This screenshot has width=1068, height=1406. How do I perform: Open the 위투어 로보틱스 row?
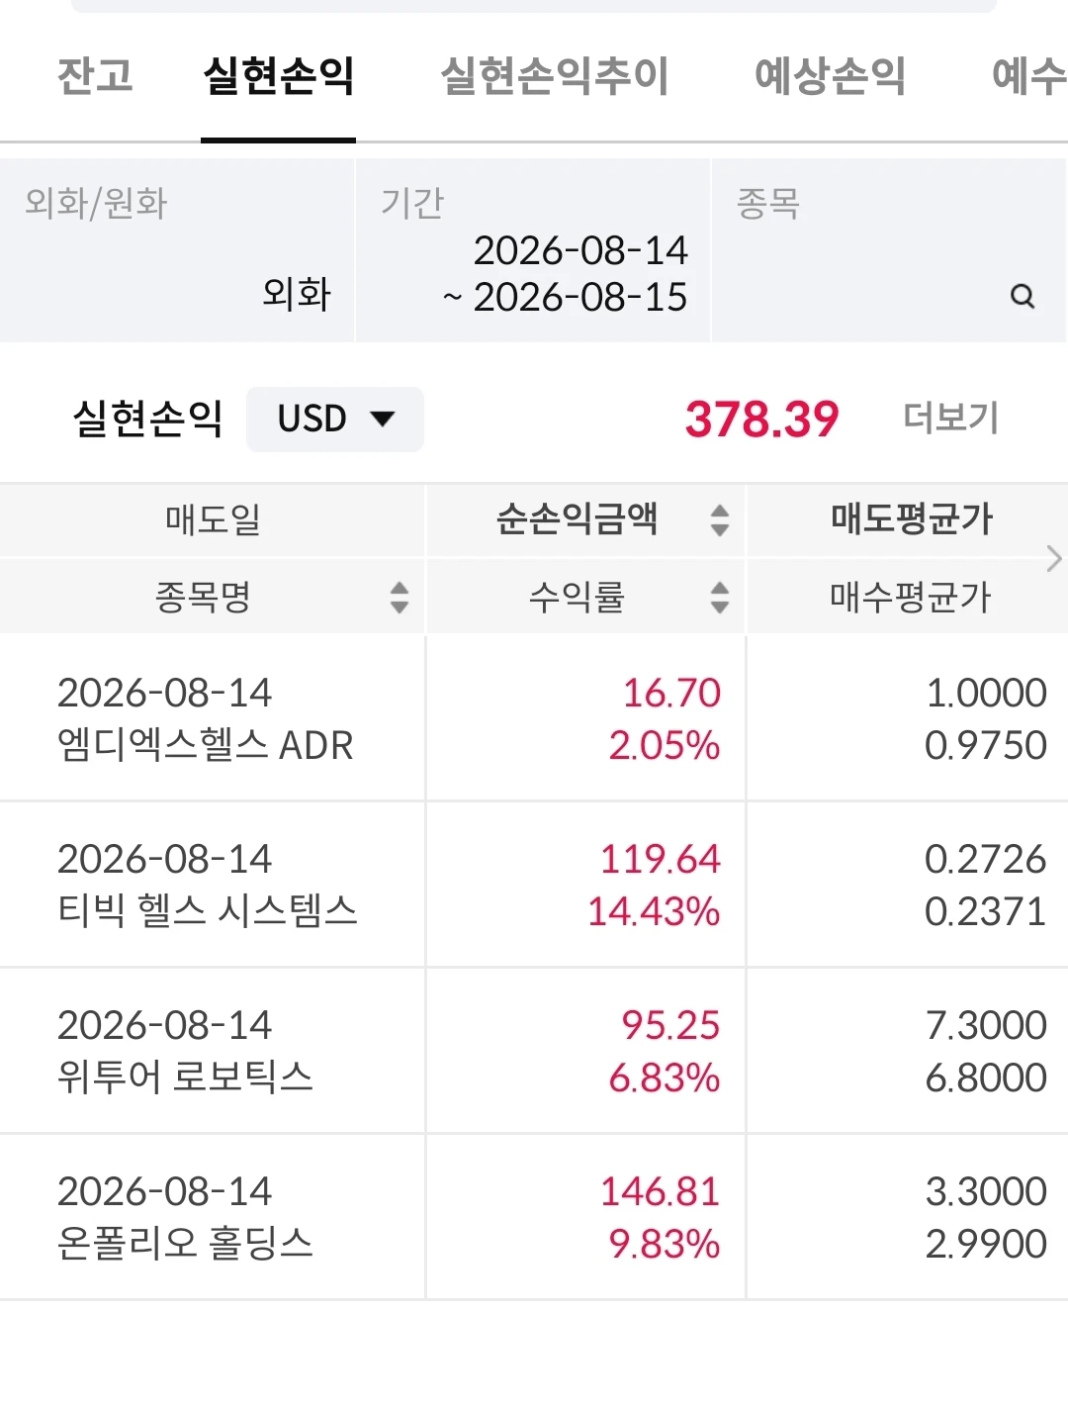[x=534, y=1051]
